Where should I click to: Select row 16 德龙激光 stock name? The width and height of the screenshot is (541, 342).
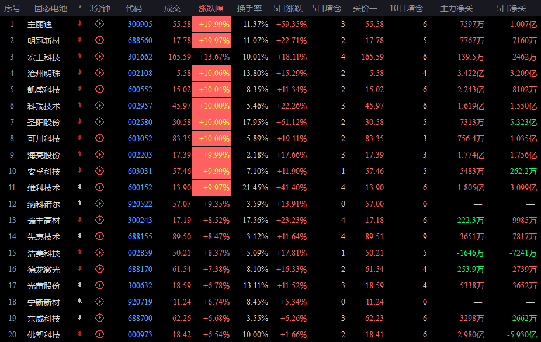click(44, 269)
